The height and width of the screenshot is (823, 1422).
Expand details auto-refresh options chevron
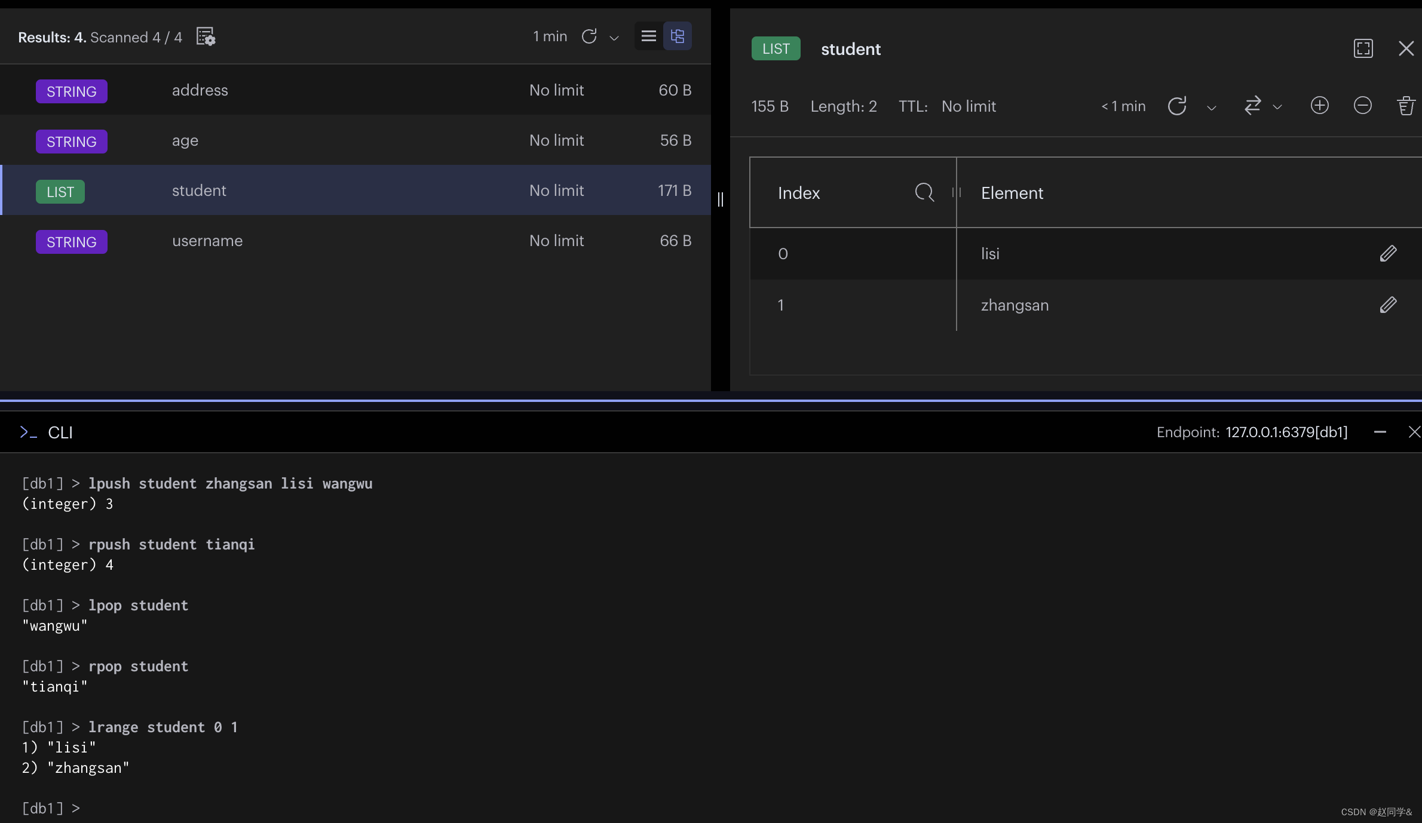point(1211,108)
